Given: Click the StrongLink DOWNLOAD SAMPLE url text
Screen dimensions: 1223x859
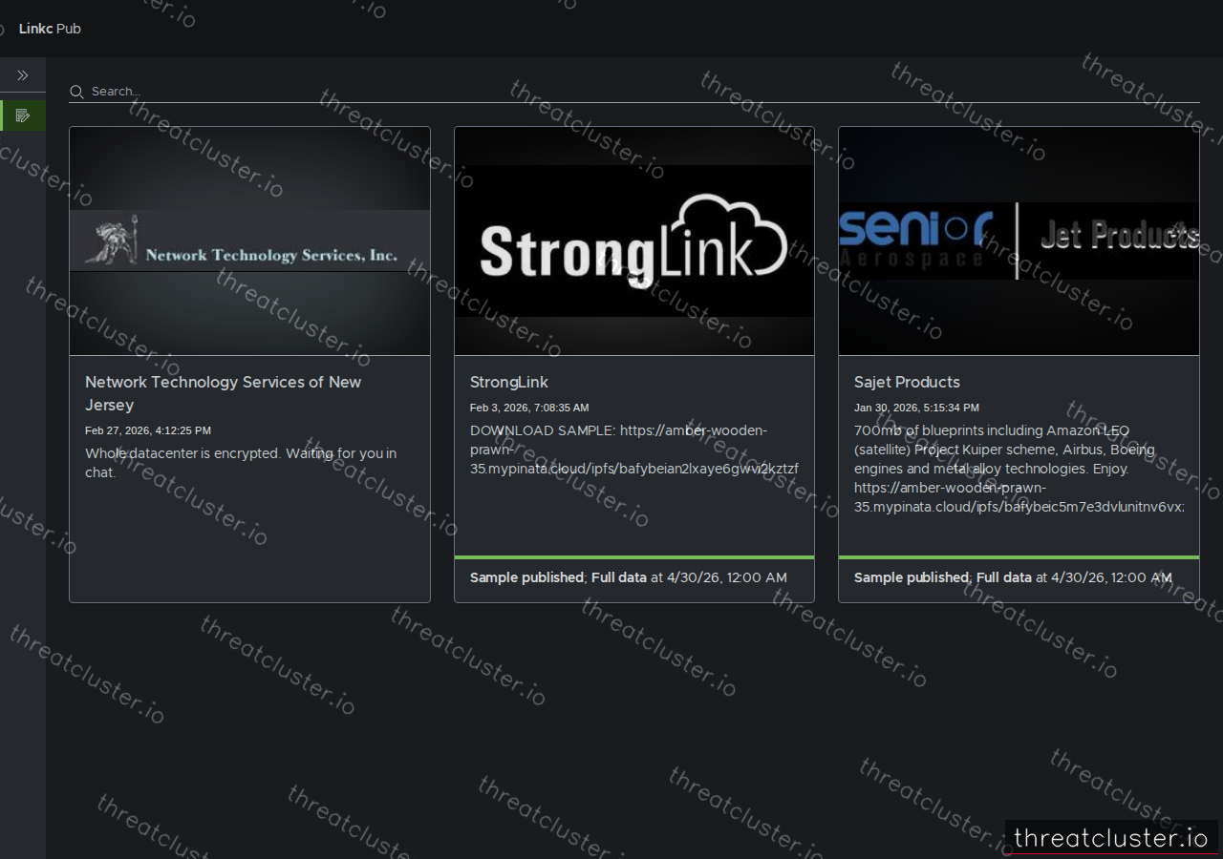Looking at the screenshot, I should click(634, 450).
